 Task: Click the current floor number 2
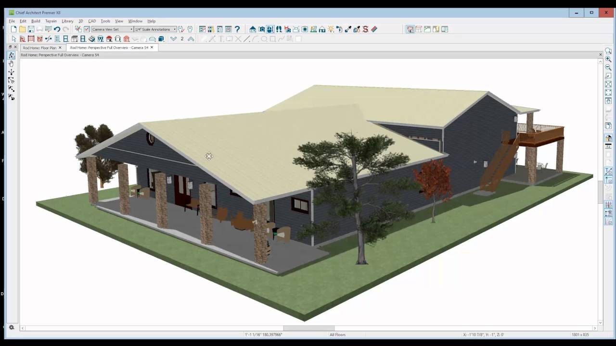(182, 39)
